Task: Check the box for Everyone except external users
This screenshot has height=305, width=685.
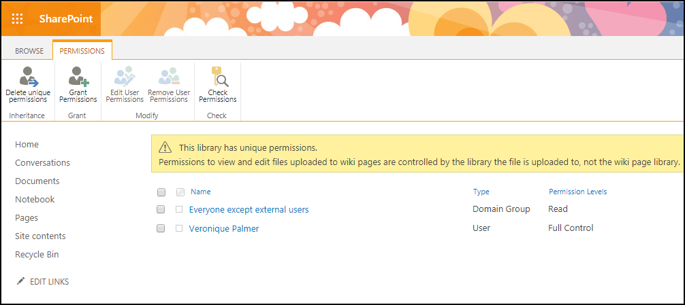Action: [x=161, y=209]
